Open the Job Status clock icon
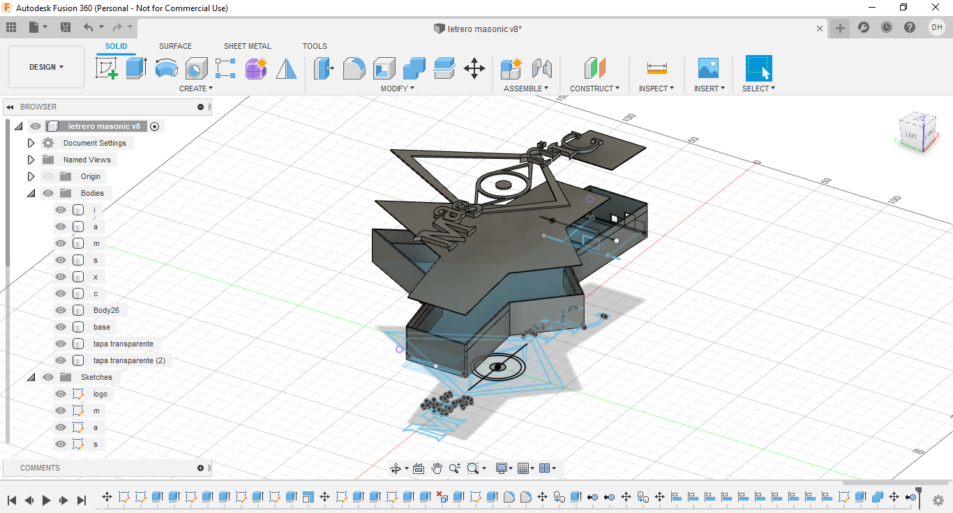 [x=886, y=27]
